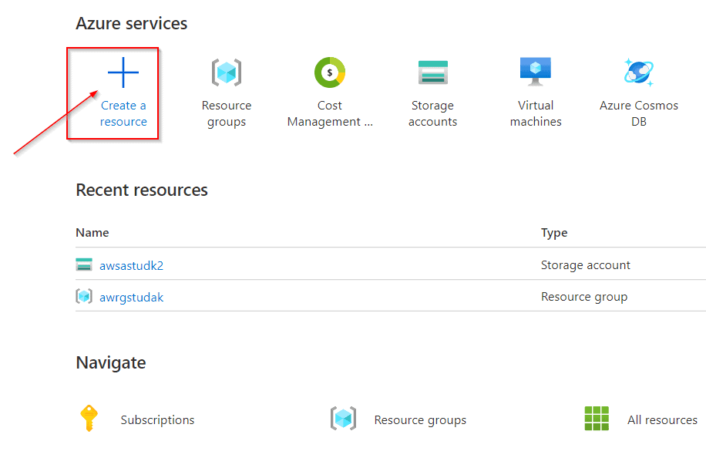Open the All resources grid icon

597,419
